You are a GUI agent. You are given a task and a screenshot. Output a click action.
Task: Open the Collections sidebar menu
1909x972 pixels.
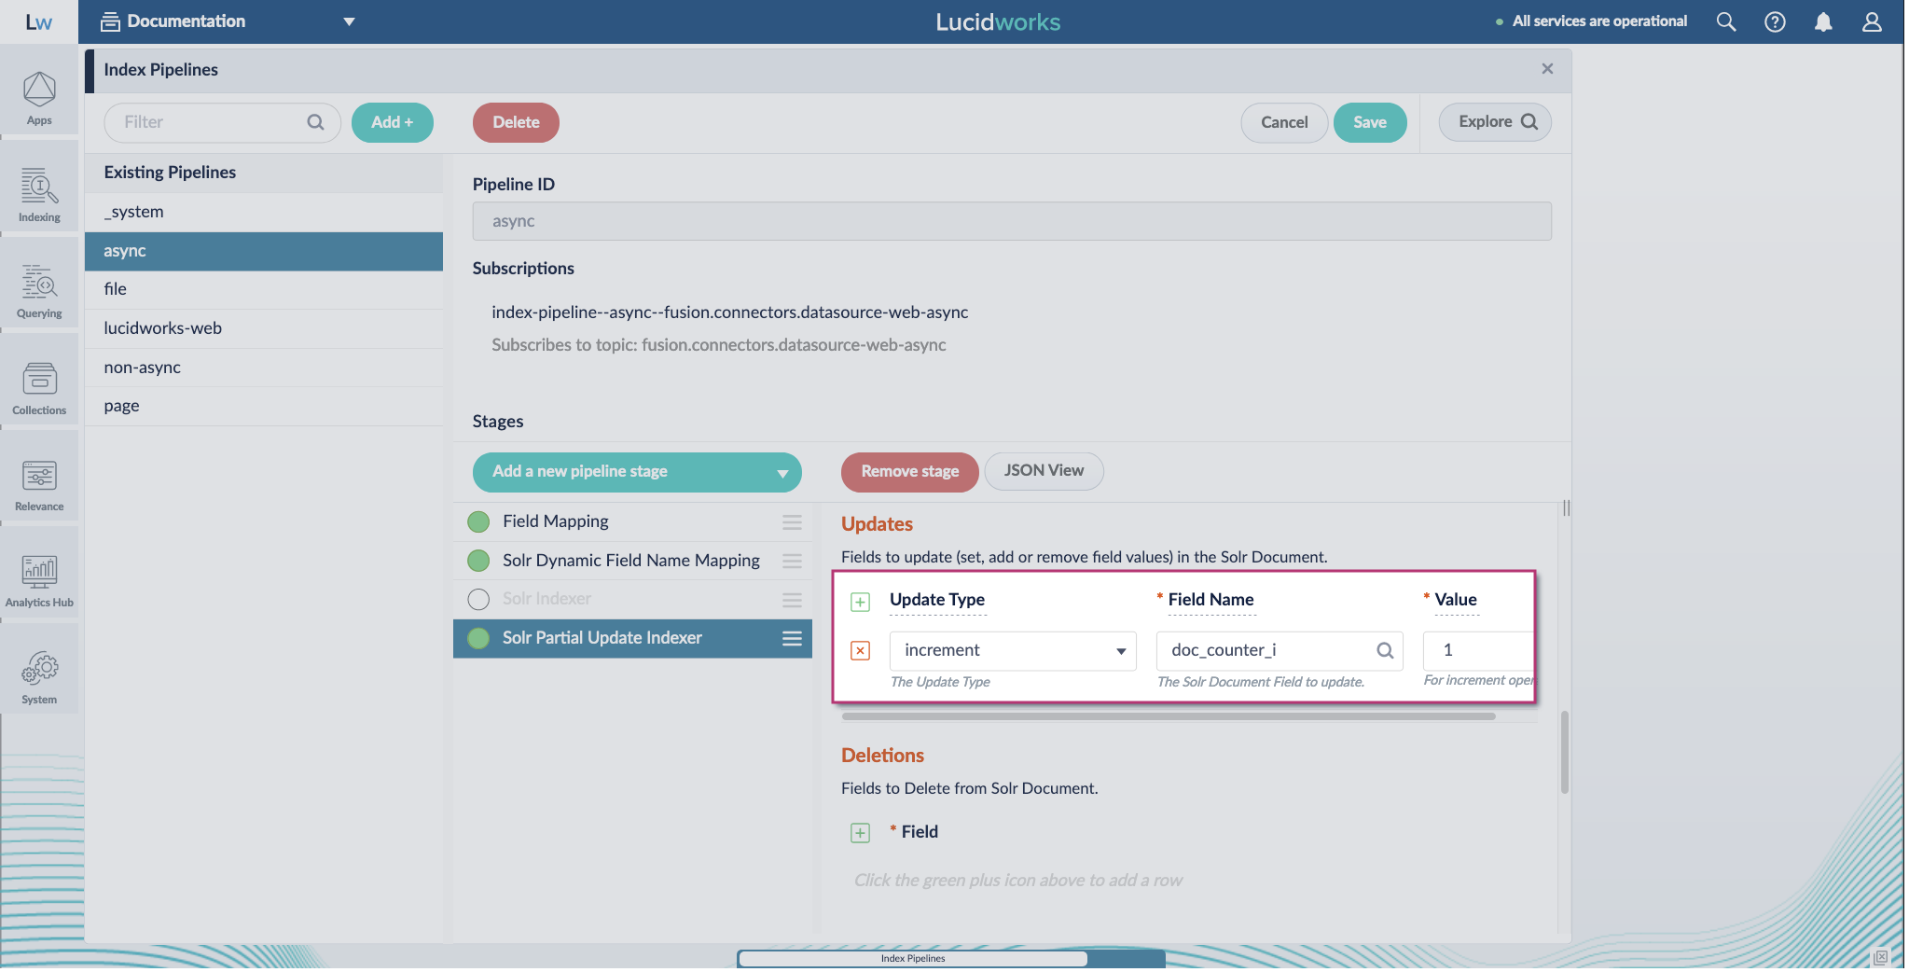(39, 388)
